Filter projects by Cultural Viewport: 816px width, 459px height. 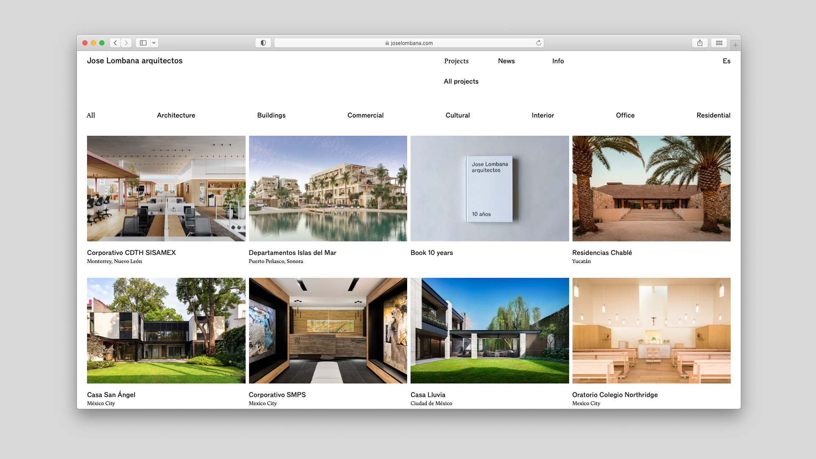click(x=458, y=116)
